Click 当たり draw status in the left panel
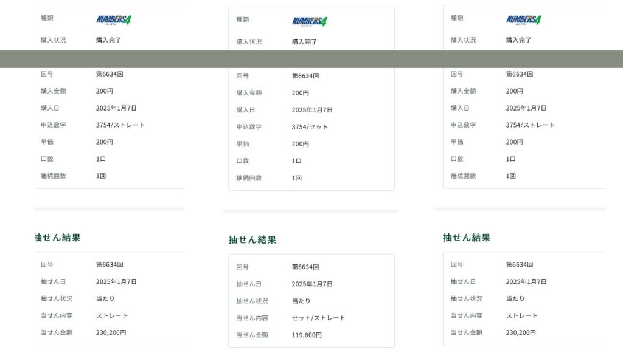Viewport: 623px width, 350px height. coord(105,298)
